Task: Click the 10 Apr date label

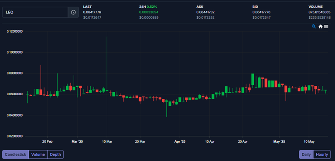Action: (209, 141)
